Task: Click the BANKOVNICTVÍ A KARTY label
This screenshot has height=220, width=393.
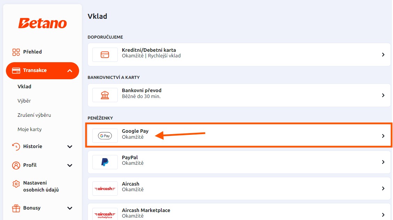Action: click(114, 78)
